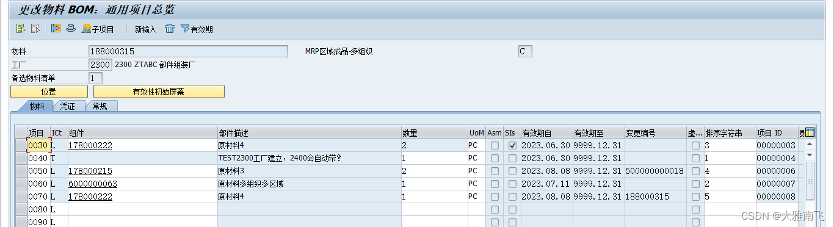
Task: Click 项目 column header
Action: [x=38, y=133]
